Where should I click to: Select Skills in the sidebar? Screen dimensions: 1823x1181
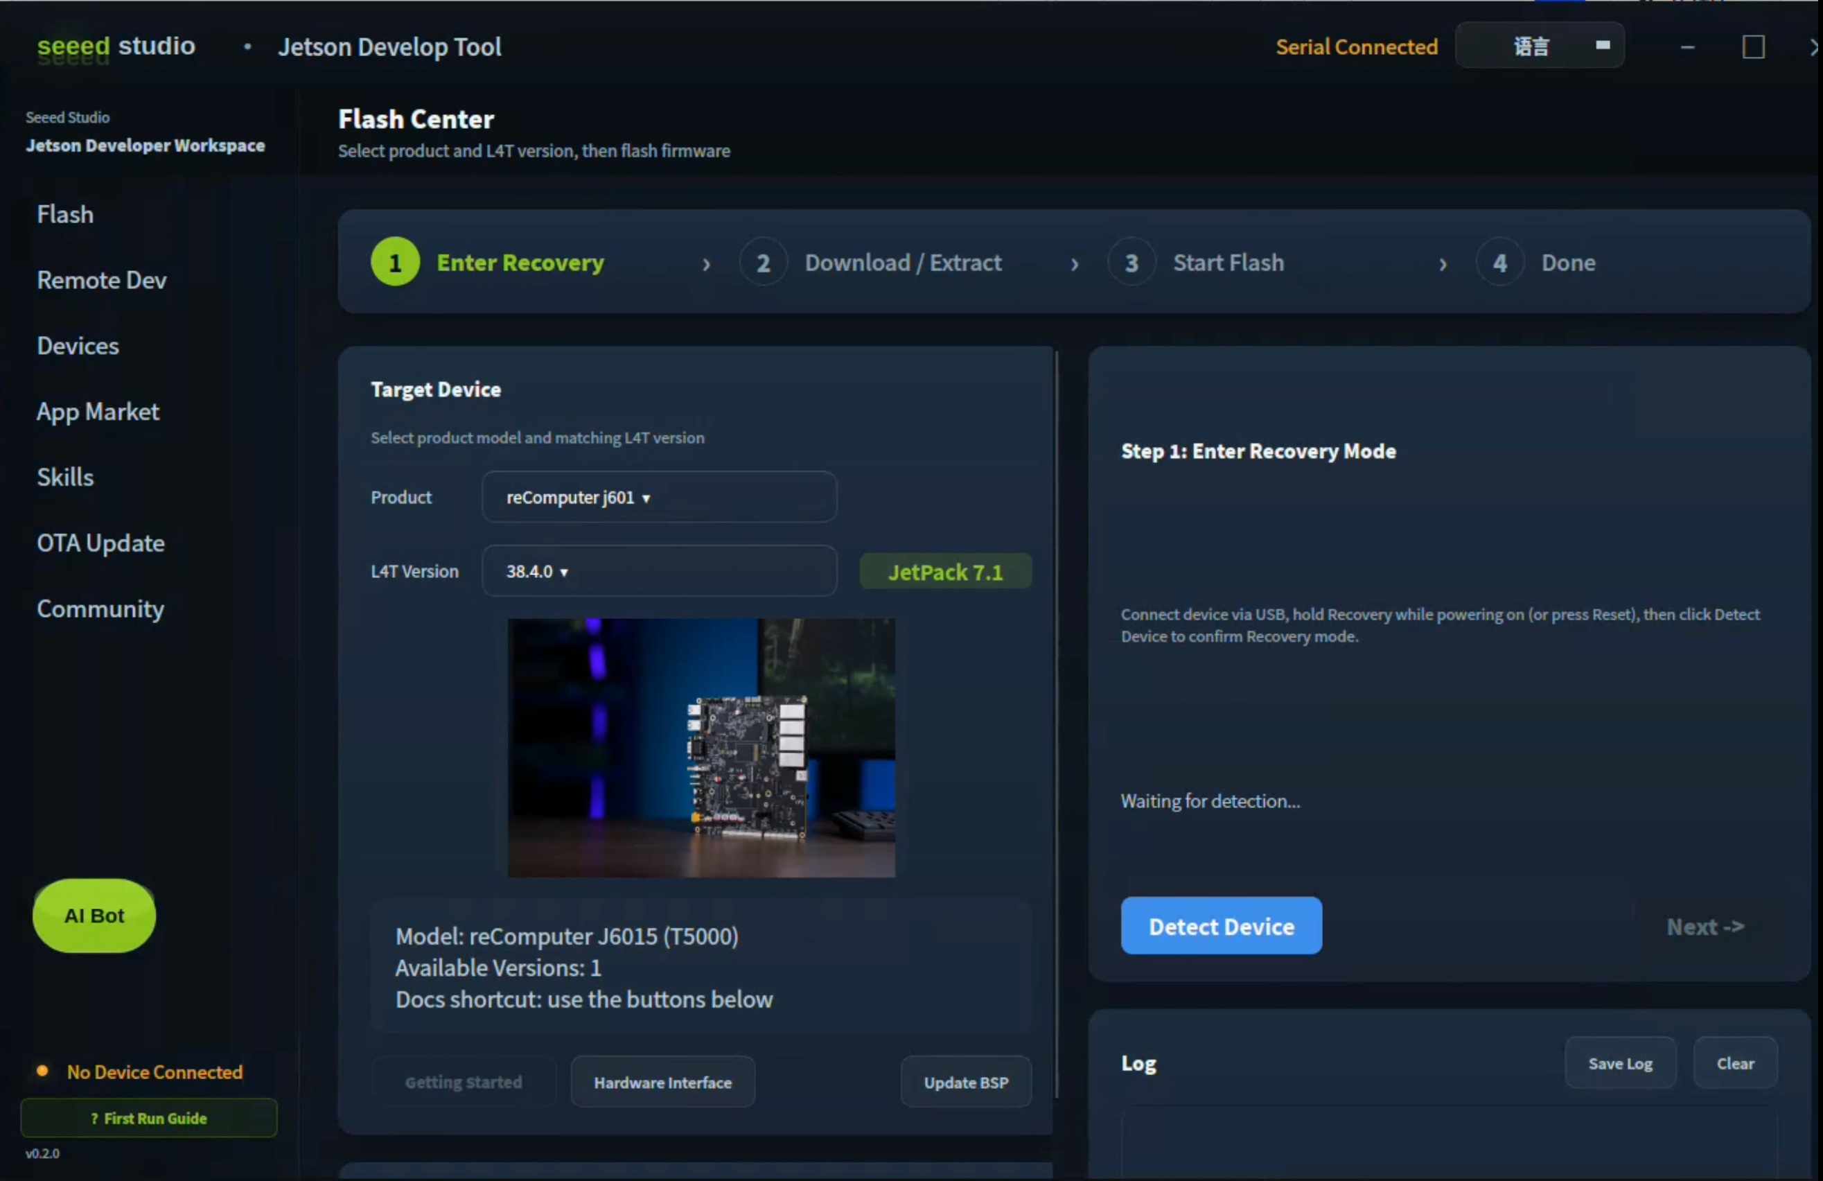click(65, 478)
